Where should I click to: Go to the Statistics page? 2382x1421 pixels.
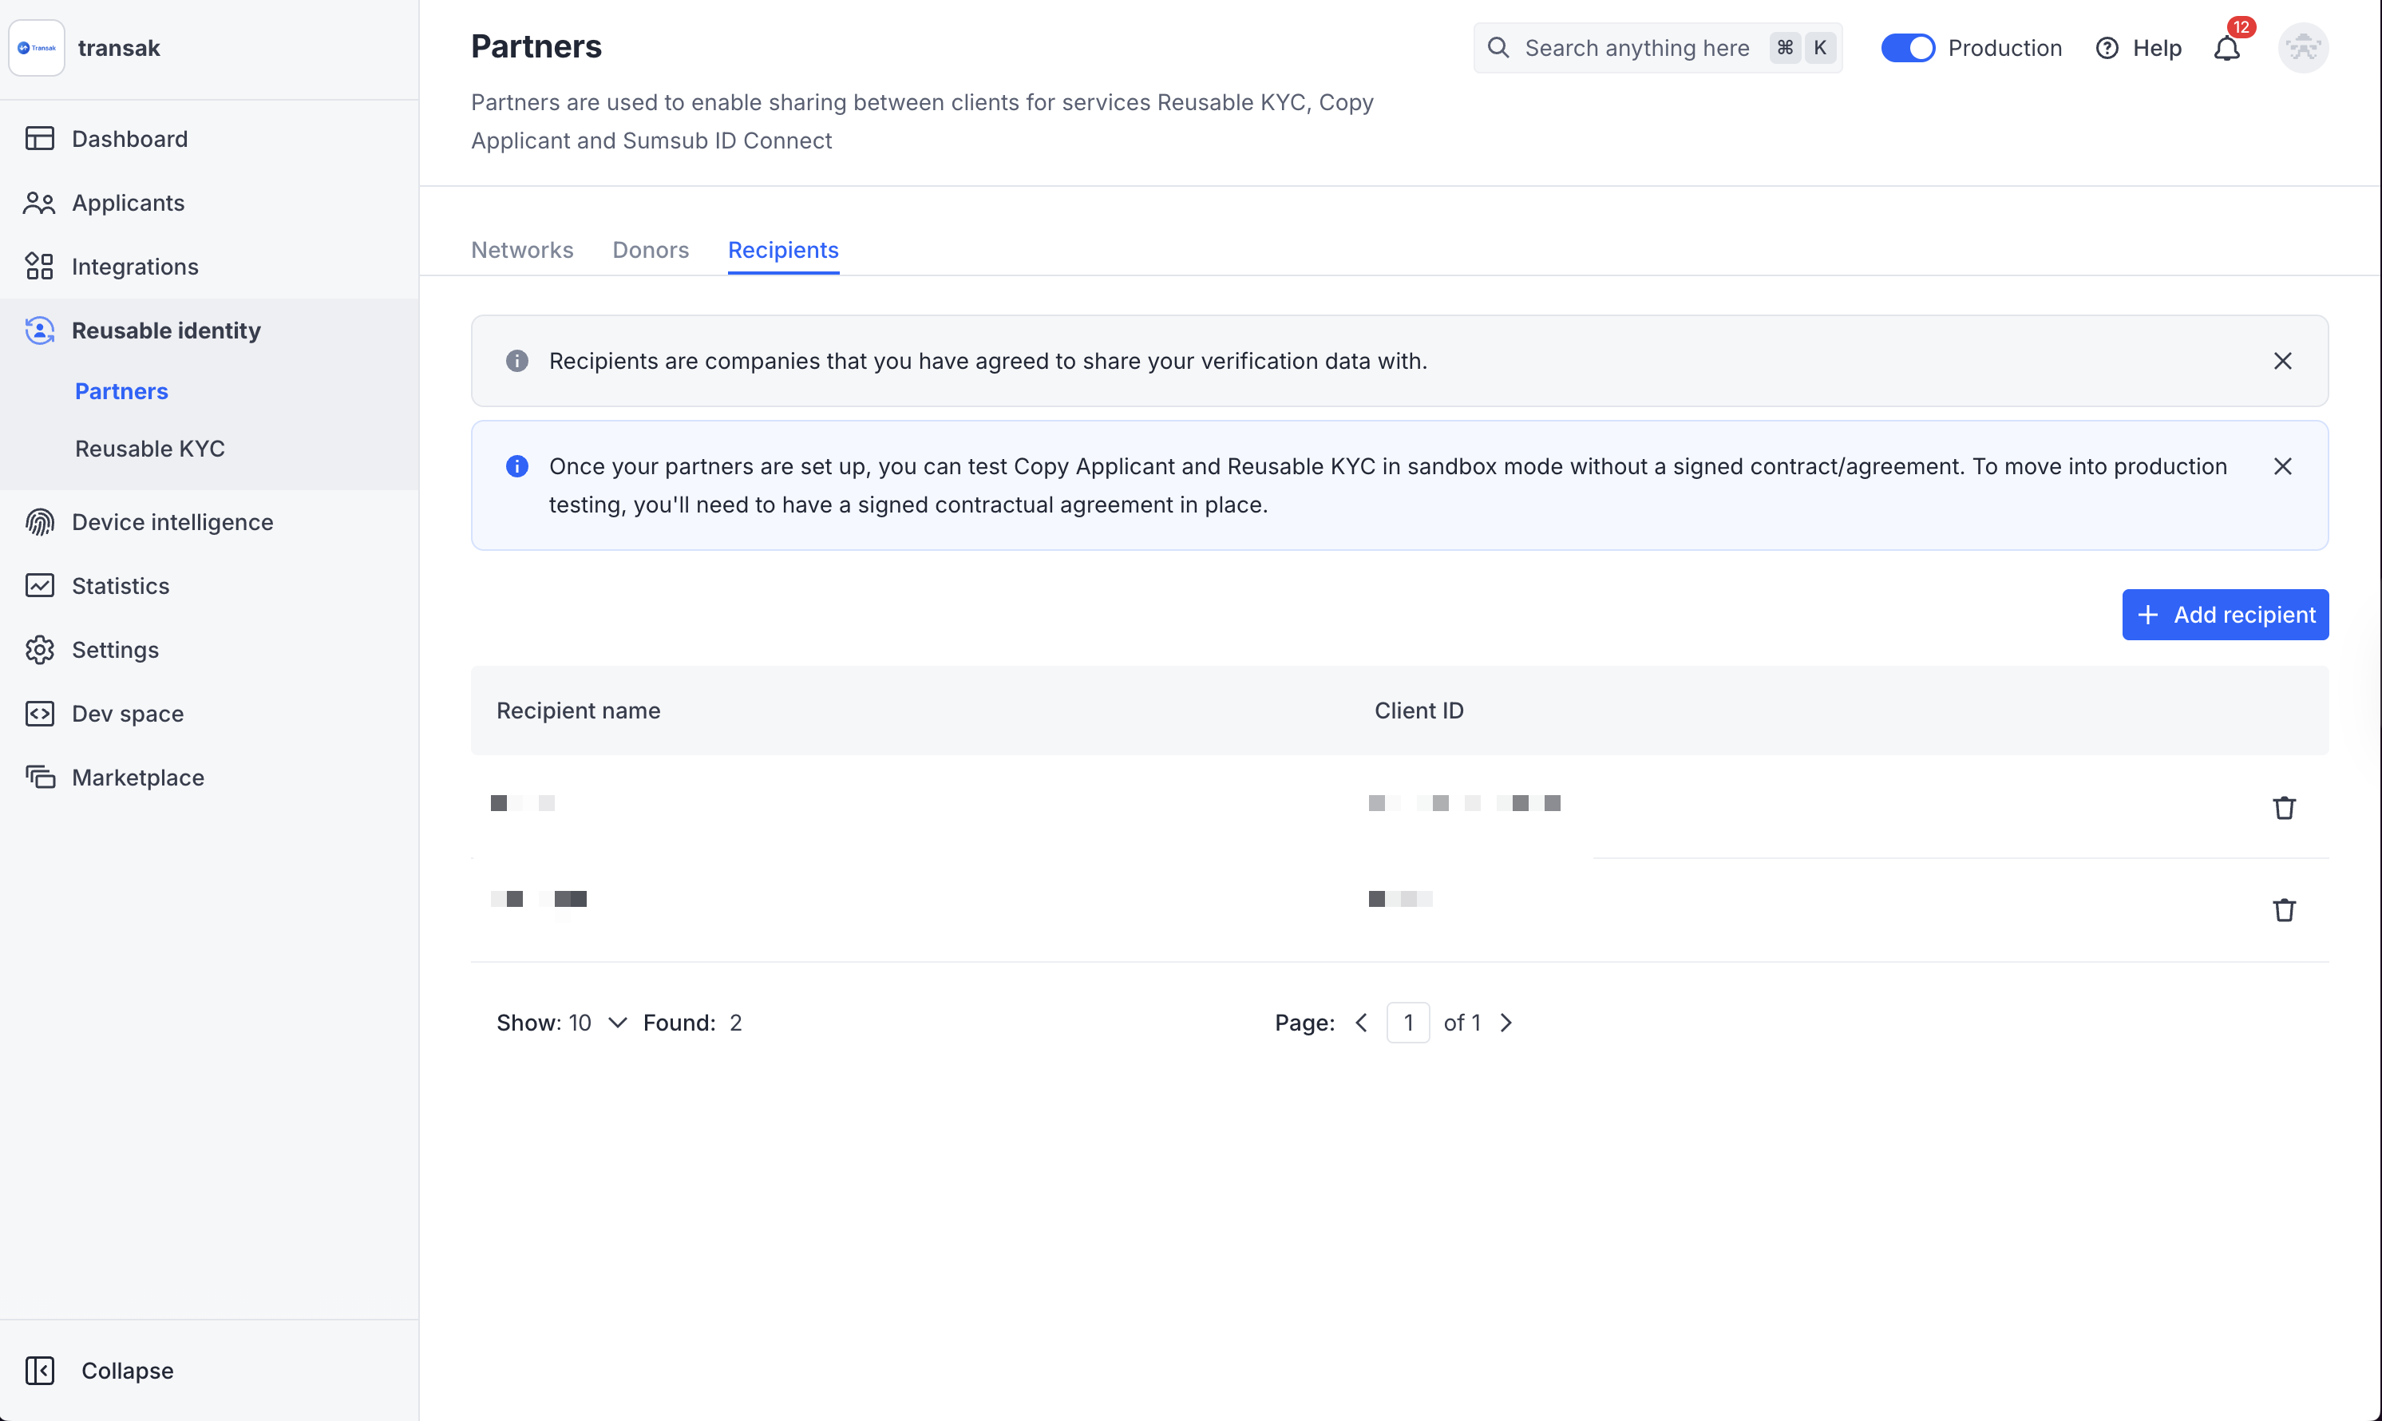point(120,586)
